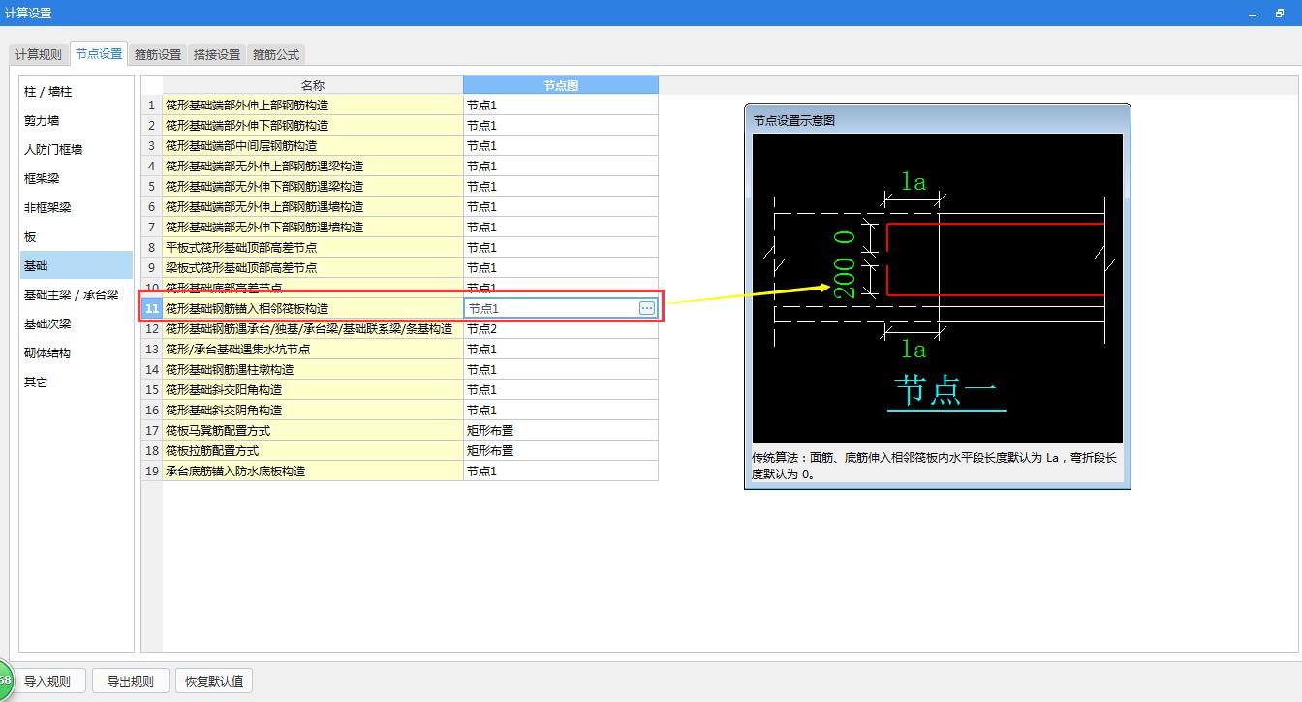Choose 人防门框墙 in sidebar
Viewport: 1302px width, 702px height.
click(x=77, y=150)
